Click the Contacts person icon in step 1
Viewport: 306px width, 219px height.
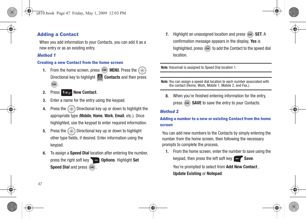point(100,77)
